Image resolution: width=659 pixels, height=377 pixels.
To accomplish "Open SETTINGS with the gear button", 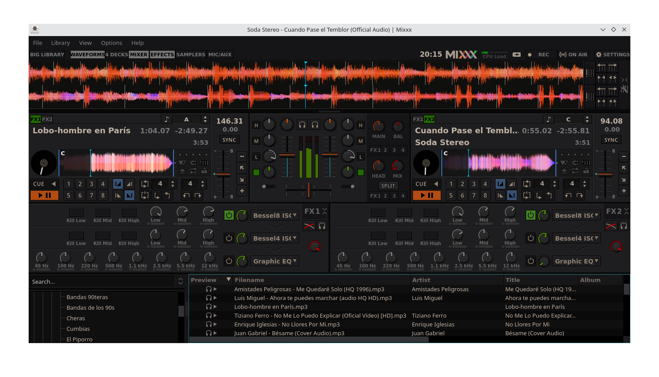I will (612, 55).
